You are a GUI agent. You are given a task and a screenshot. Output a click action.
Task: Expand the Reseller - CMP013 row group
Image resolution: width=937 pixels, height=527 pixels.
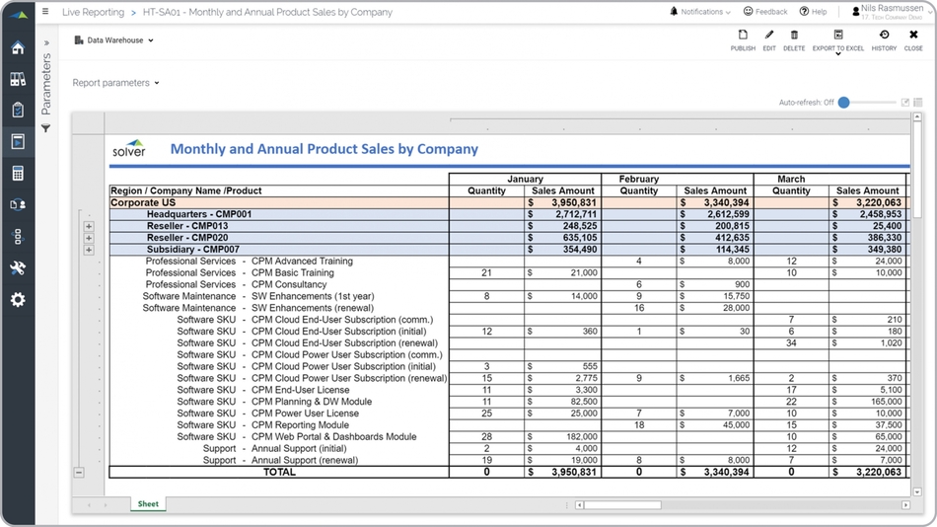(x=89, y=226)
